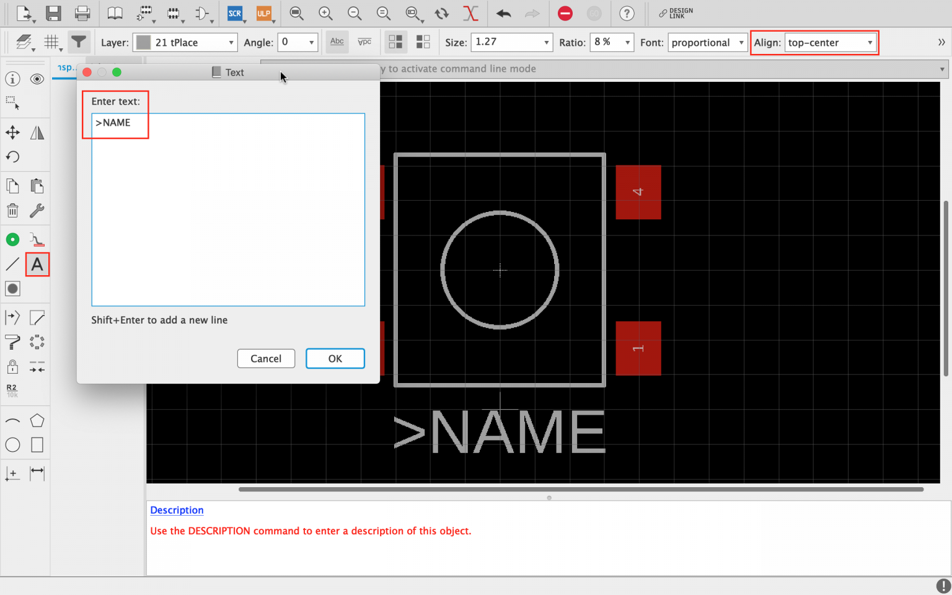Image resolution: width=952 pixels, height=595 pixels.
Task: Activate the Move tool
Action: [x=12, y=132]
